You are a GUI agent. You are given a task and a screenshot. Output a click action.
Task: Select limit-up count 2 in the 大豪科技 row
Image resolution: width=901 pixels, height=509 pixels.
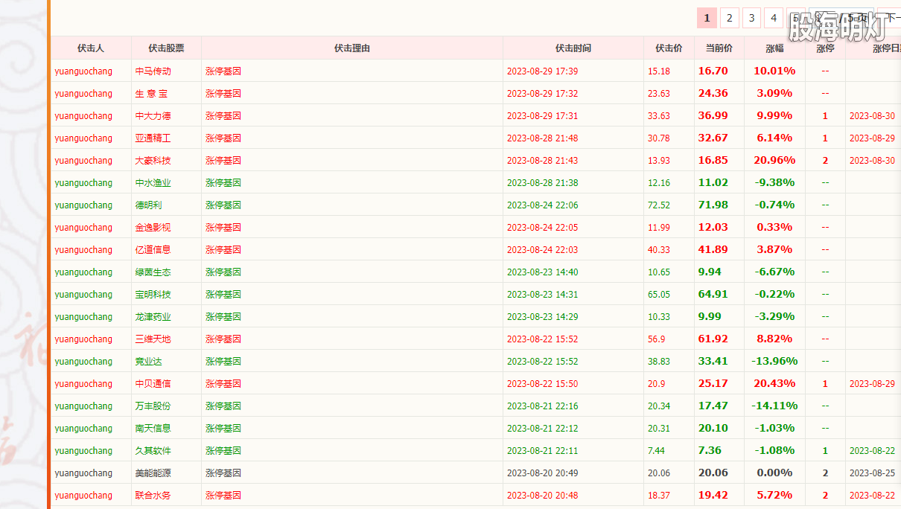[825, 161]
